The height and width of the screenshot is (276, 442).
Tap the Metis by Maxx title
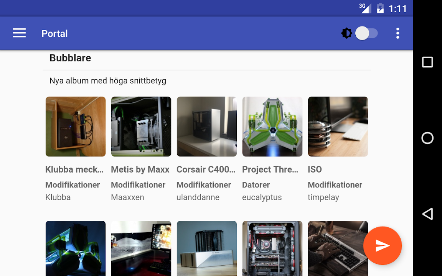pyautogui.click(x=140, y=169)
